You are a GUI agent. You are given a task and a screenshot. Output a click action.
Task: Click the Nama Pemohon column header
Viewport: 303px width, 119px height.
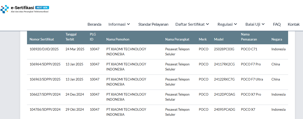point(118,39)
